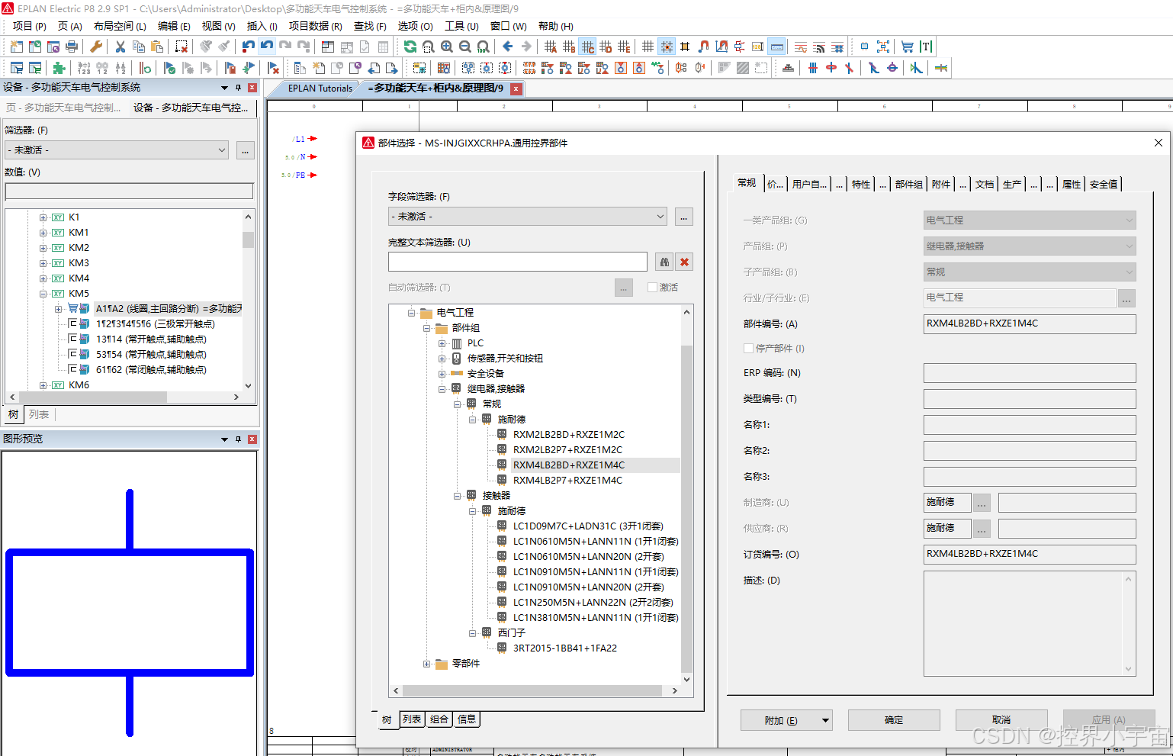
Task: Click Grid A toolbar icon
Action: click(x=551, y=47)
